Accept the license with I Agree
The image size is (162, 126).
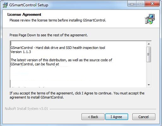coord(117,117)
